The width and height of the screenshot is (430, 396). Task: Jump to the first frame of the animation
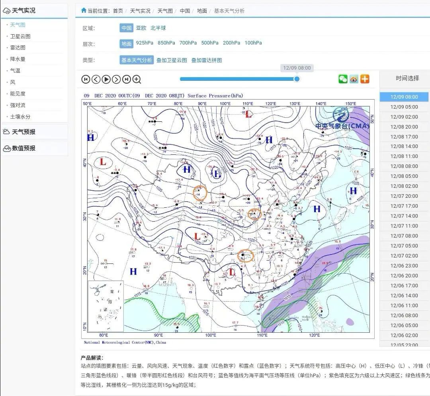click(x=86, y=79)
